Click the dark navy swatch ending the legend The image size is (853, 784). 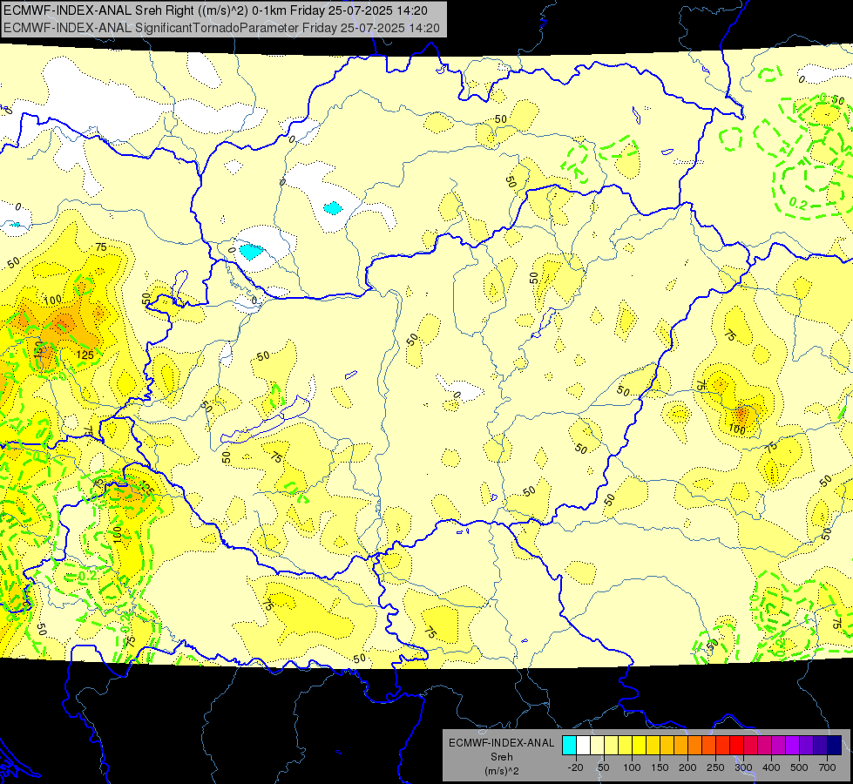[x=835, y=745]
